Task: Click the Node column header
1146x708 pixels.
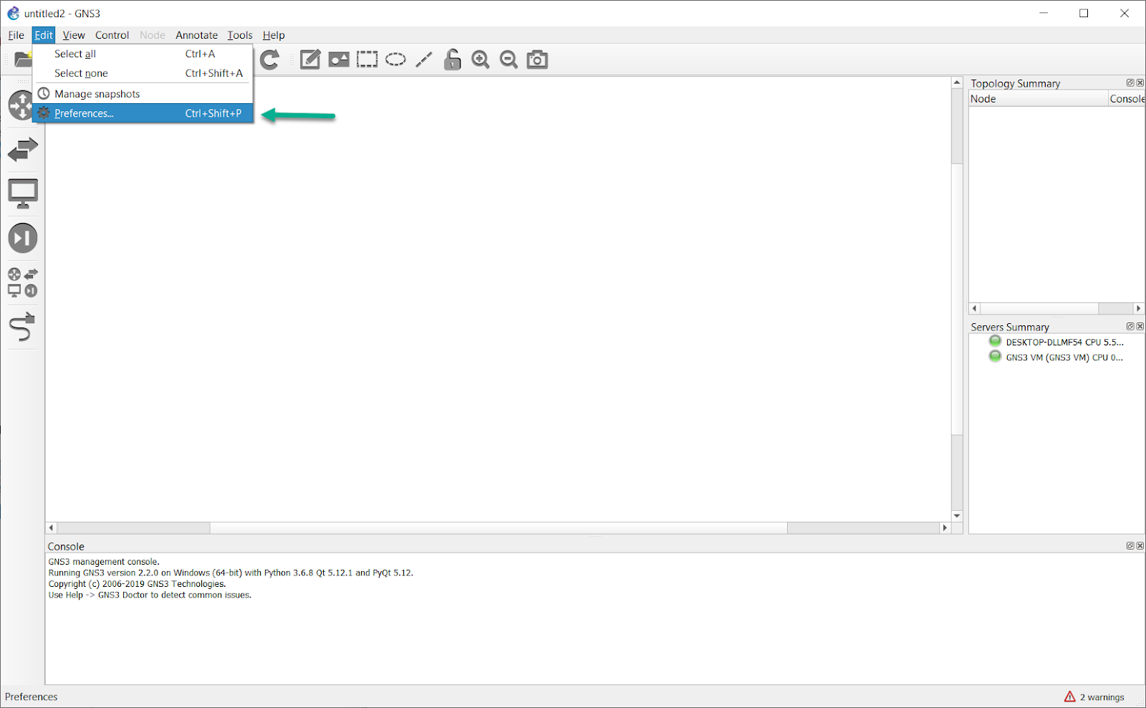Action: 1038,99
